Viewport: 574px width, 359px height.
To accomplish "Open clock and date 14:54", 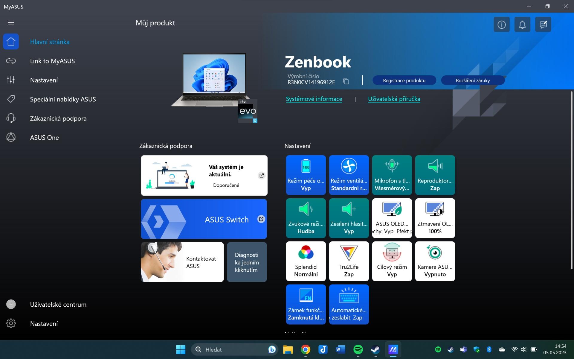I will click(555, 349).
